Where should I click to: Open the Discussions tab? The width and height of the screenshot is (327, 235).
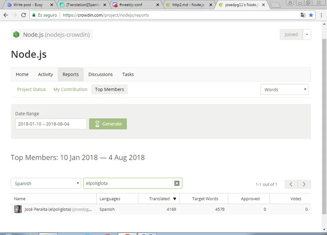(100, 75)
